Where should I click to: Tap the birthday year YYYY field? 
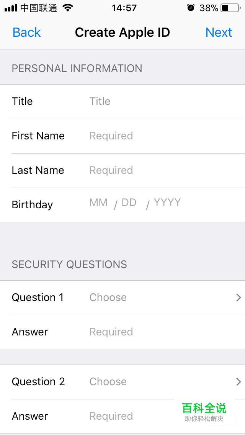[x=167, y=203]
